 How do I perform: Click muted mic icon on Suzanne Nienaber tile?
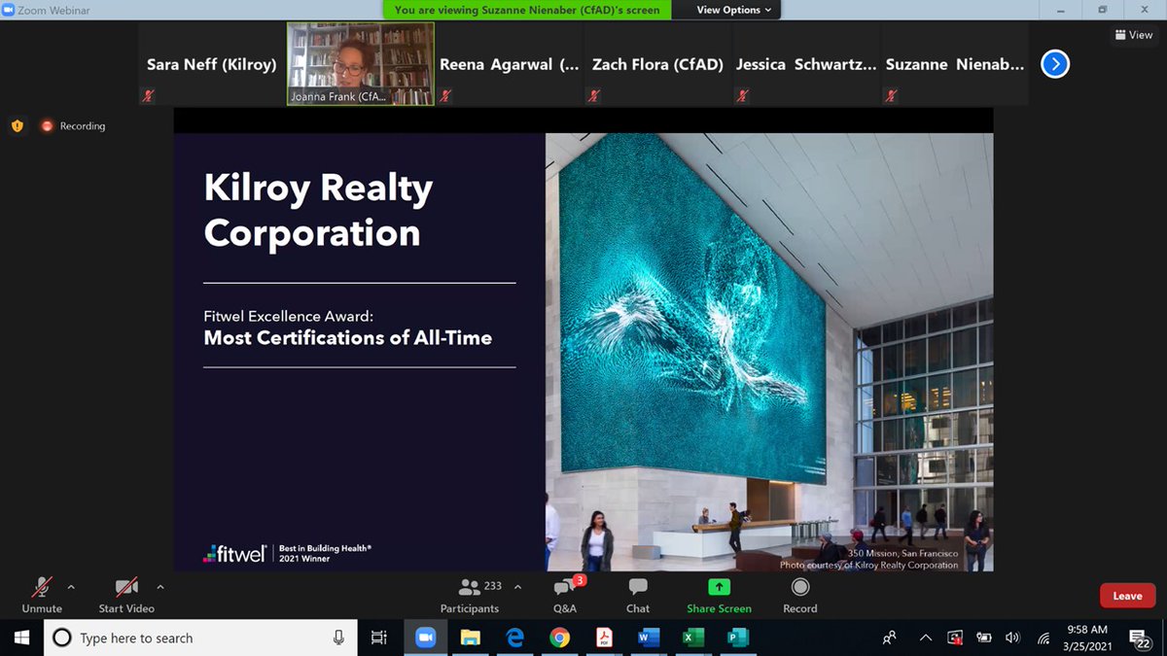click(891, 96)
